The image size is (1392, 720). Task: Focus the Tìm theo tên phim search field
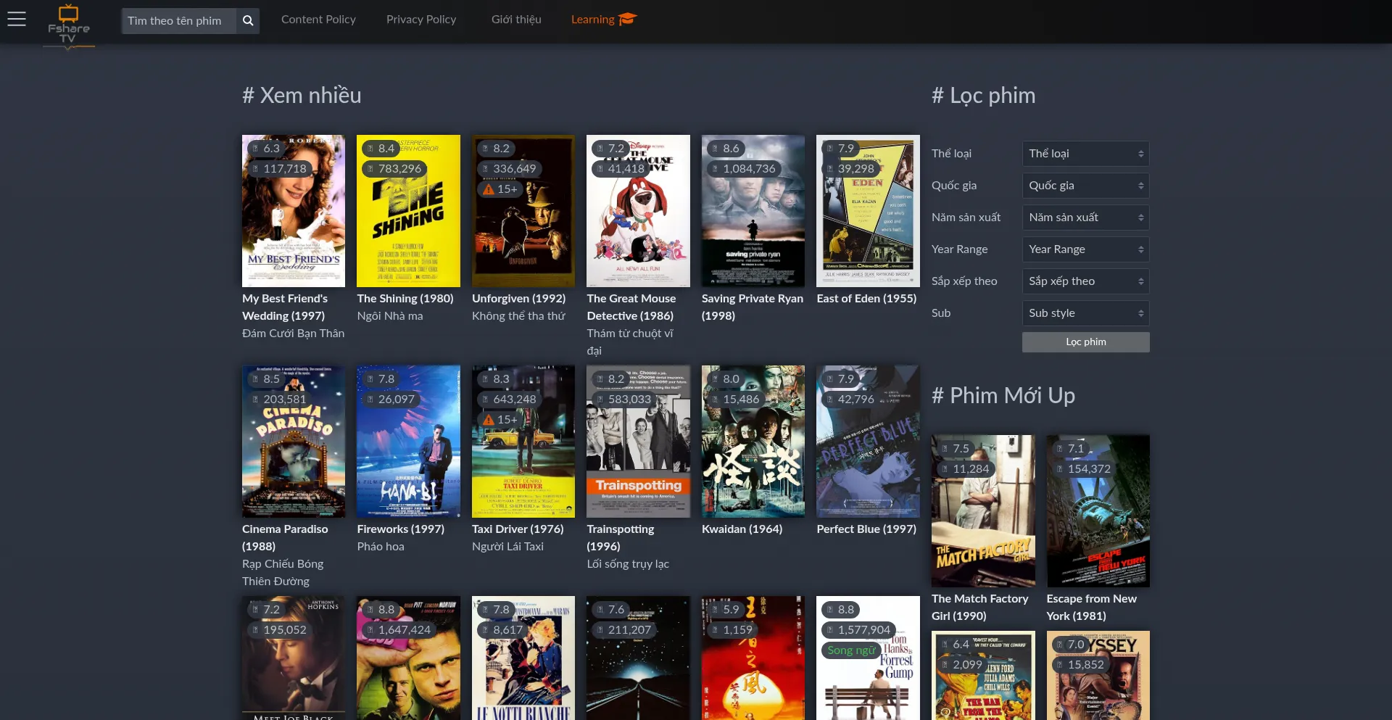coord(178,21)
